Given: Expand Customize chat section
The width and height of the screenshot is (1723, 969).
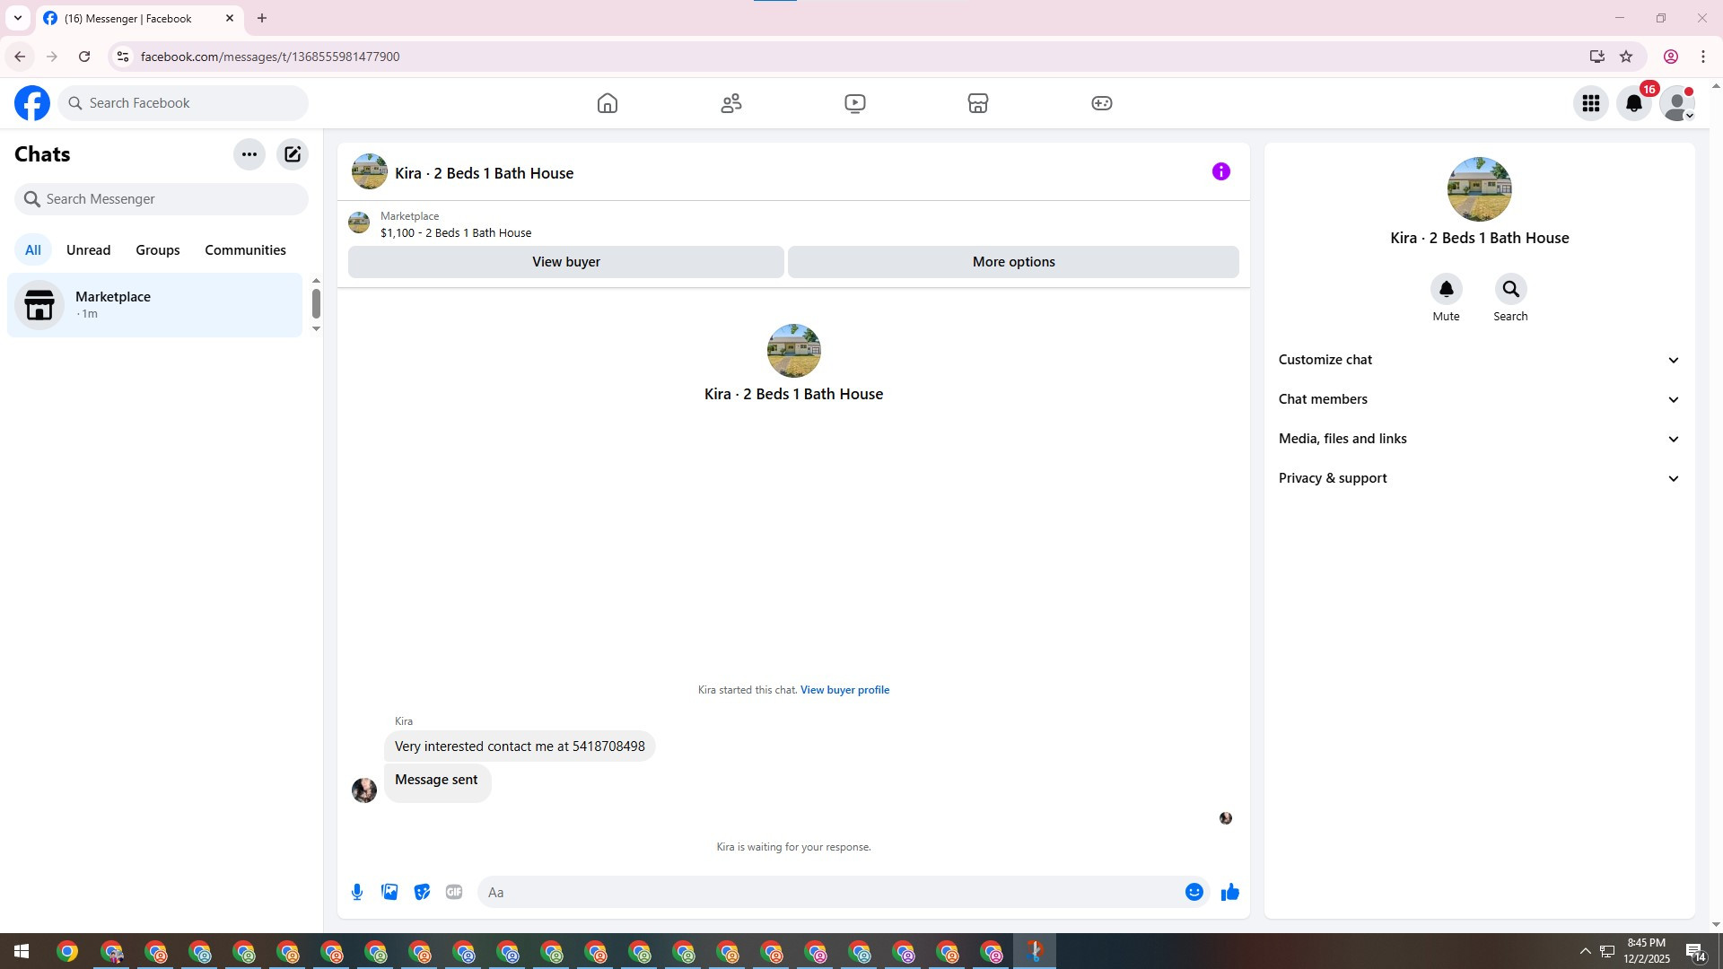Looking at the screenshot, I should 1479,360.
